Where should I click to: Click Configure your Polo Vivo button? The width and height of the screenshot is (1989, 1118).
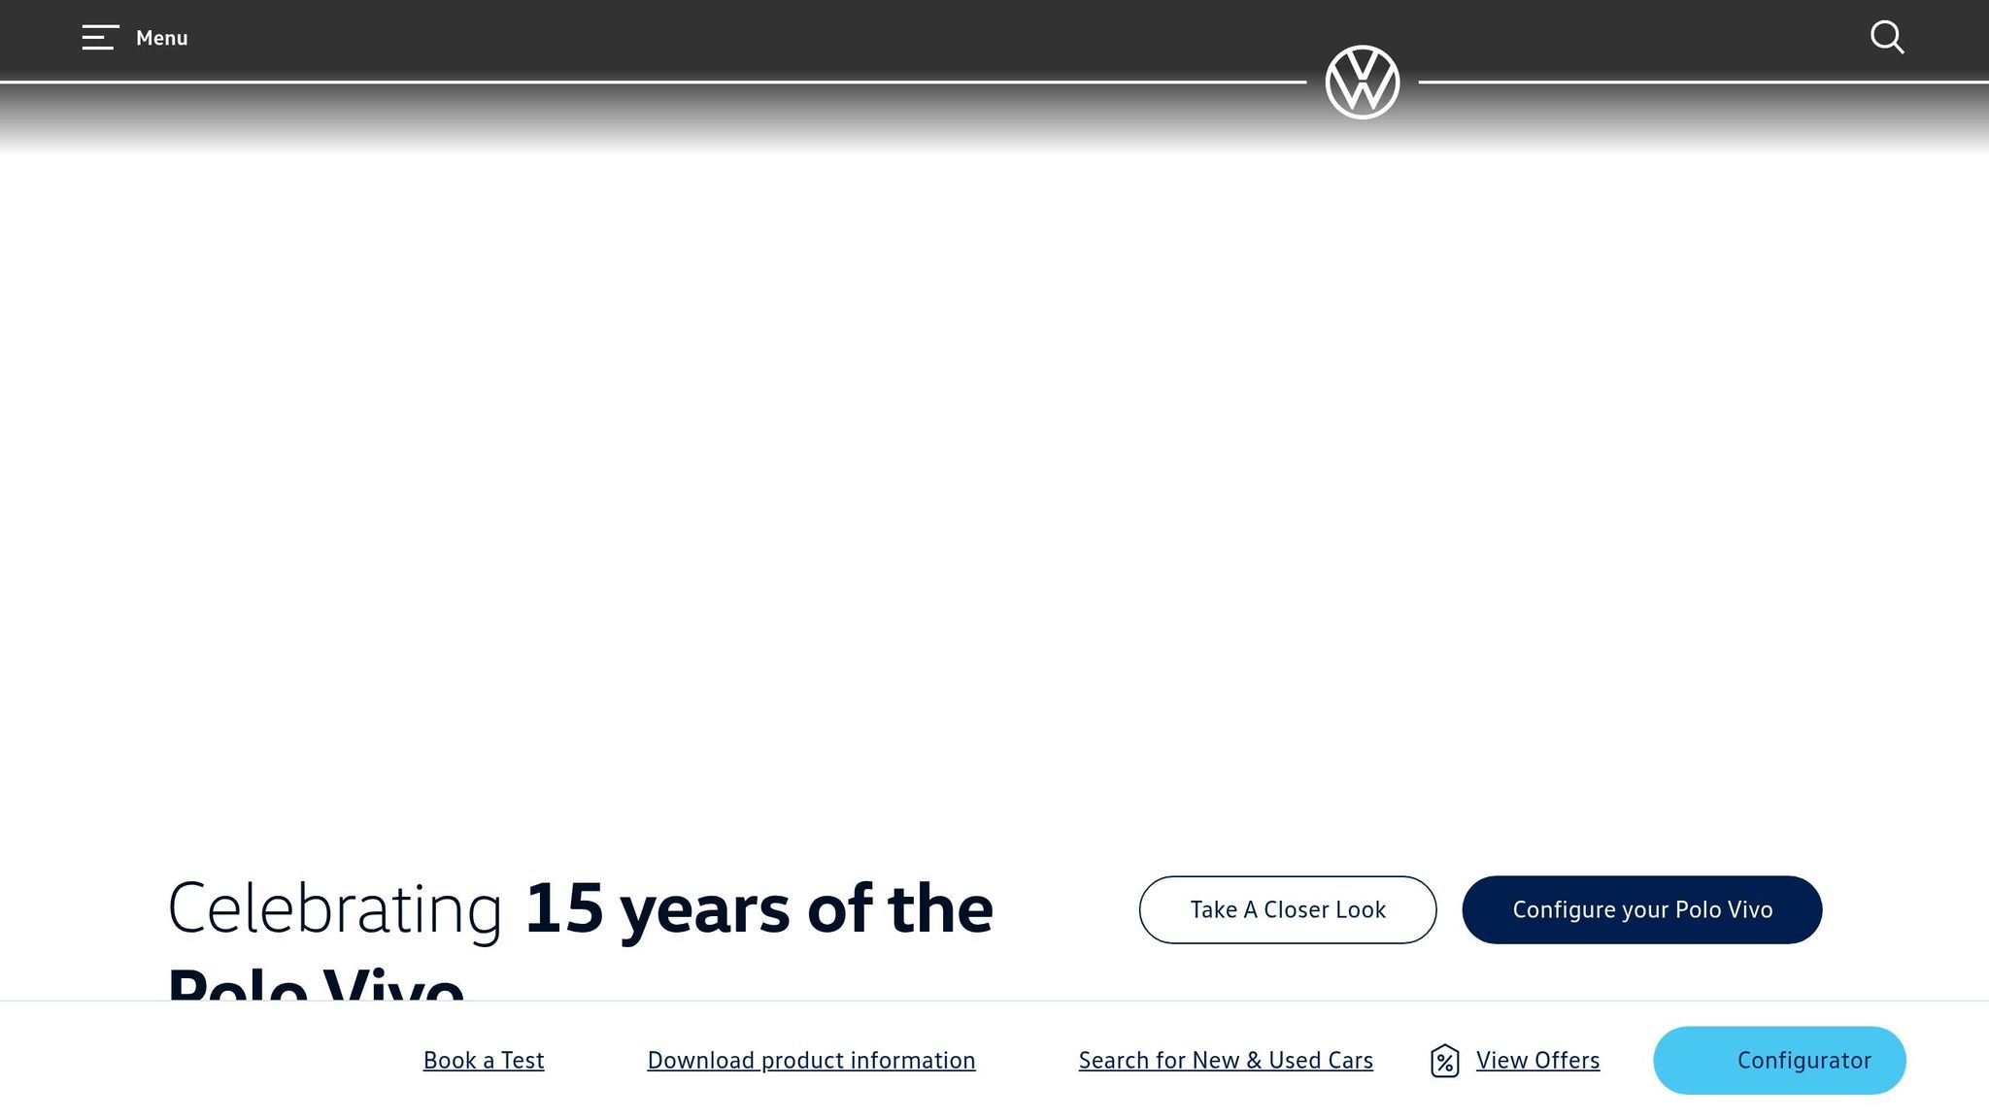pos(1641,909)
